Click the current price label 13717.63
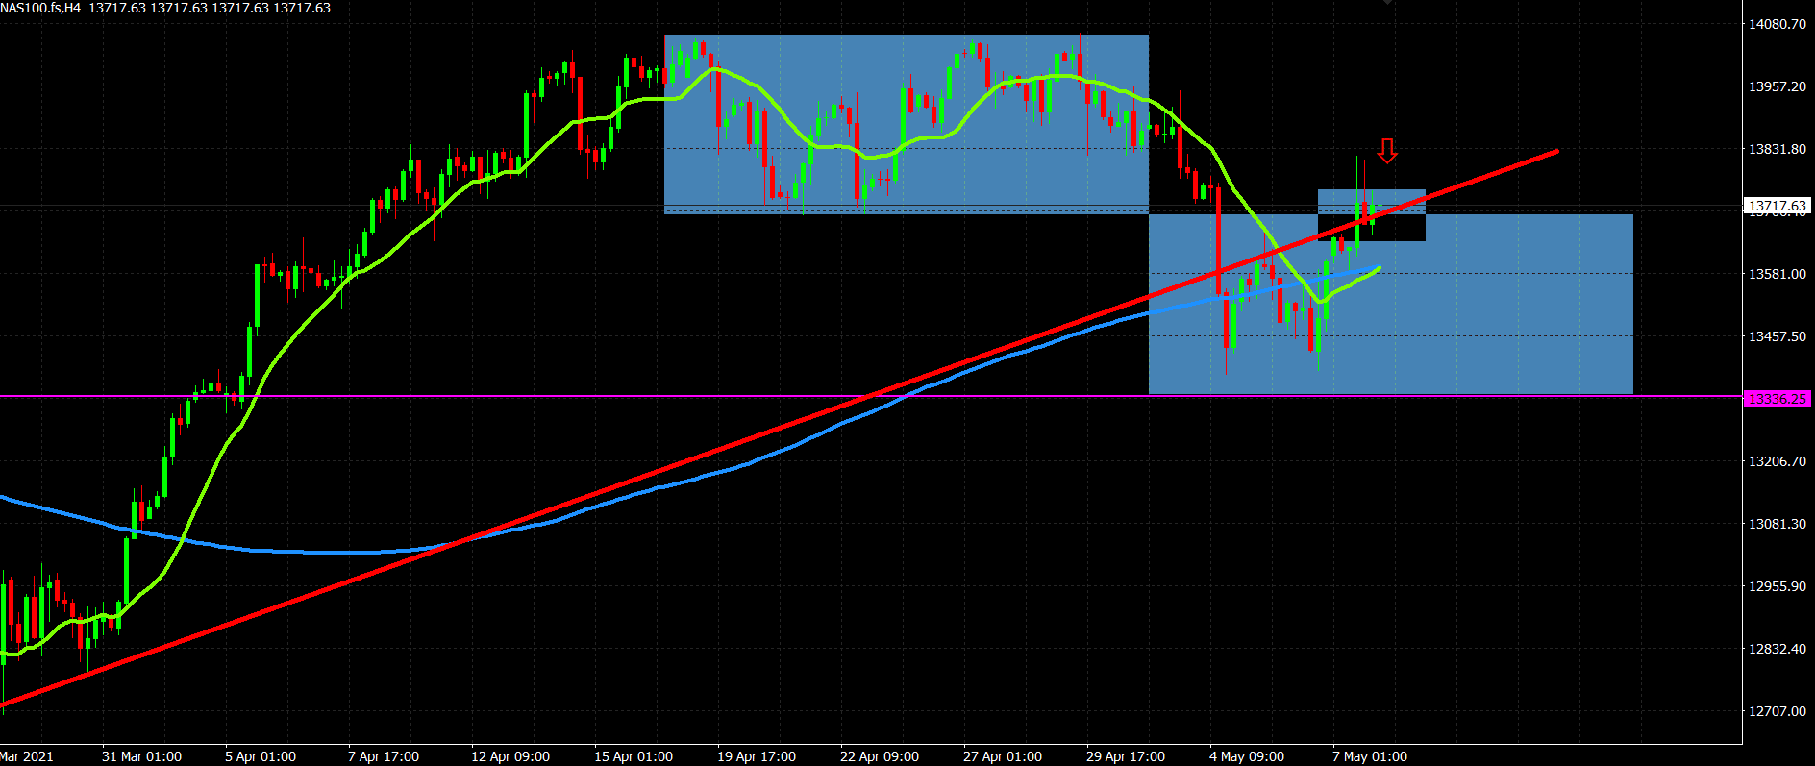The image size is (1815, 766). pos(1777,206)
